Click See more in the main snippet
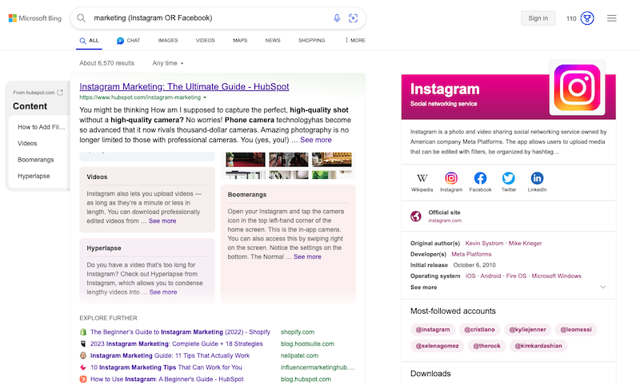This screenshot has height=385, width=640. tap(316, 140)
